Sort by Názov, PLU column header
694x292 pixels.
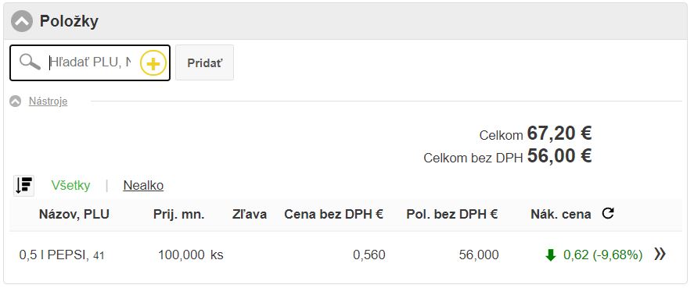pos(74,215)
